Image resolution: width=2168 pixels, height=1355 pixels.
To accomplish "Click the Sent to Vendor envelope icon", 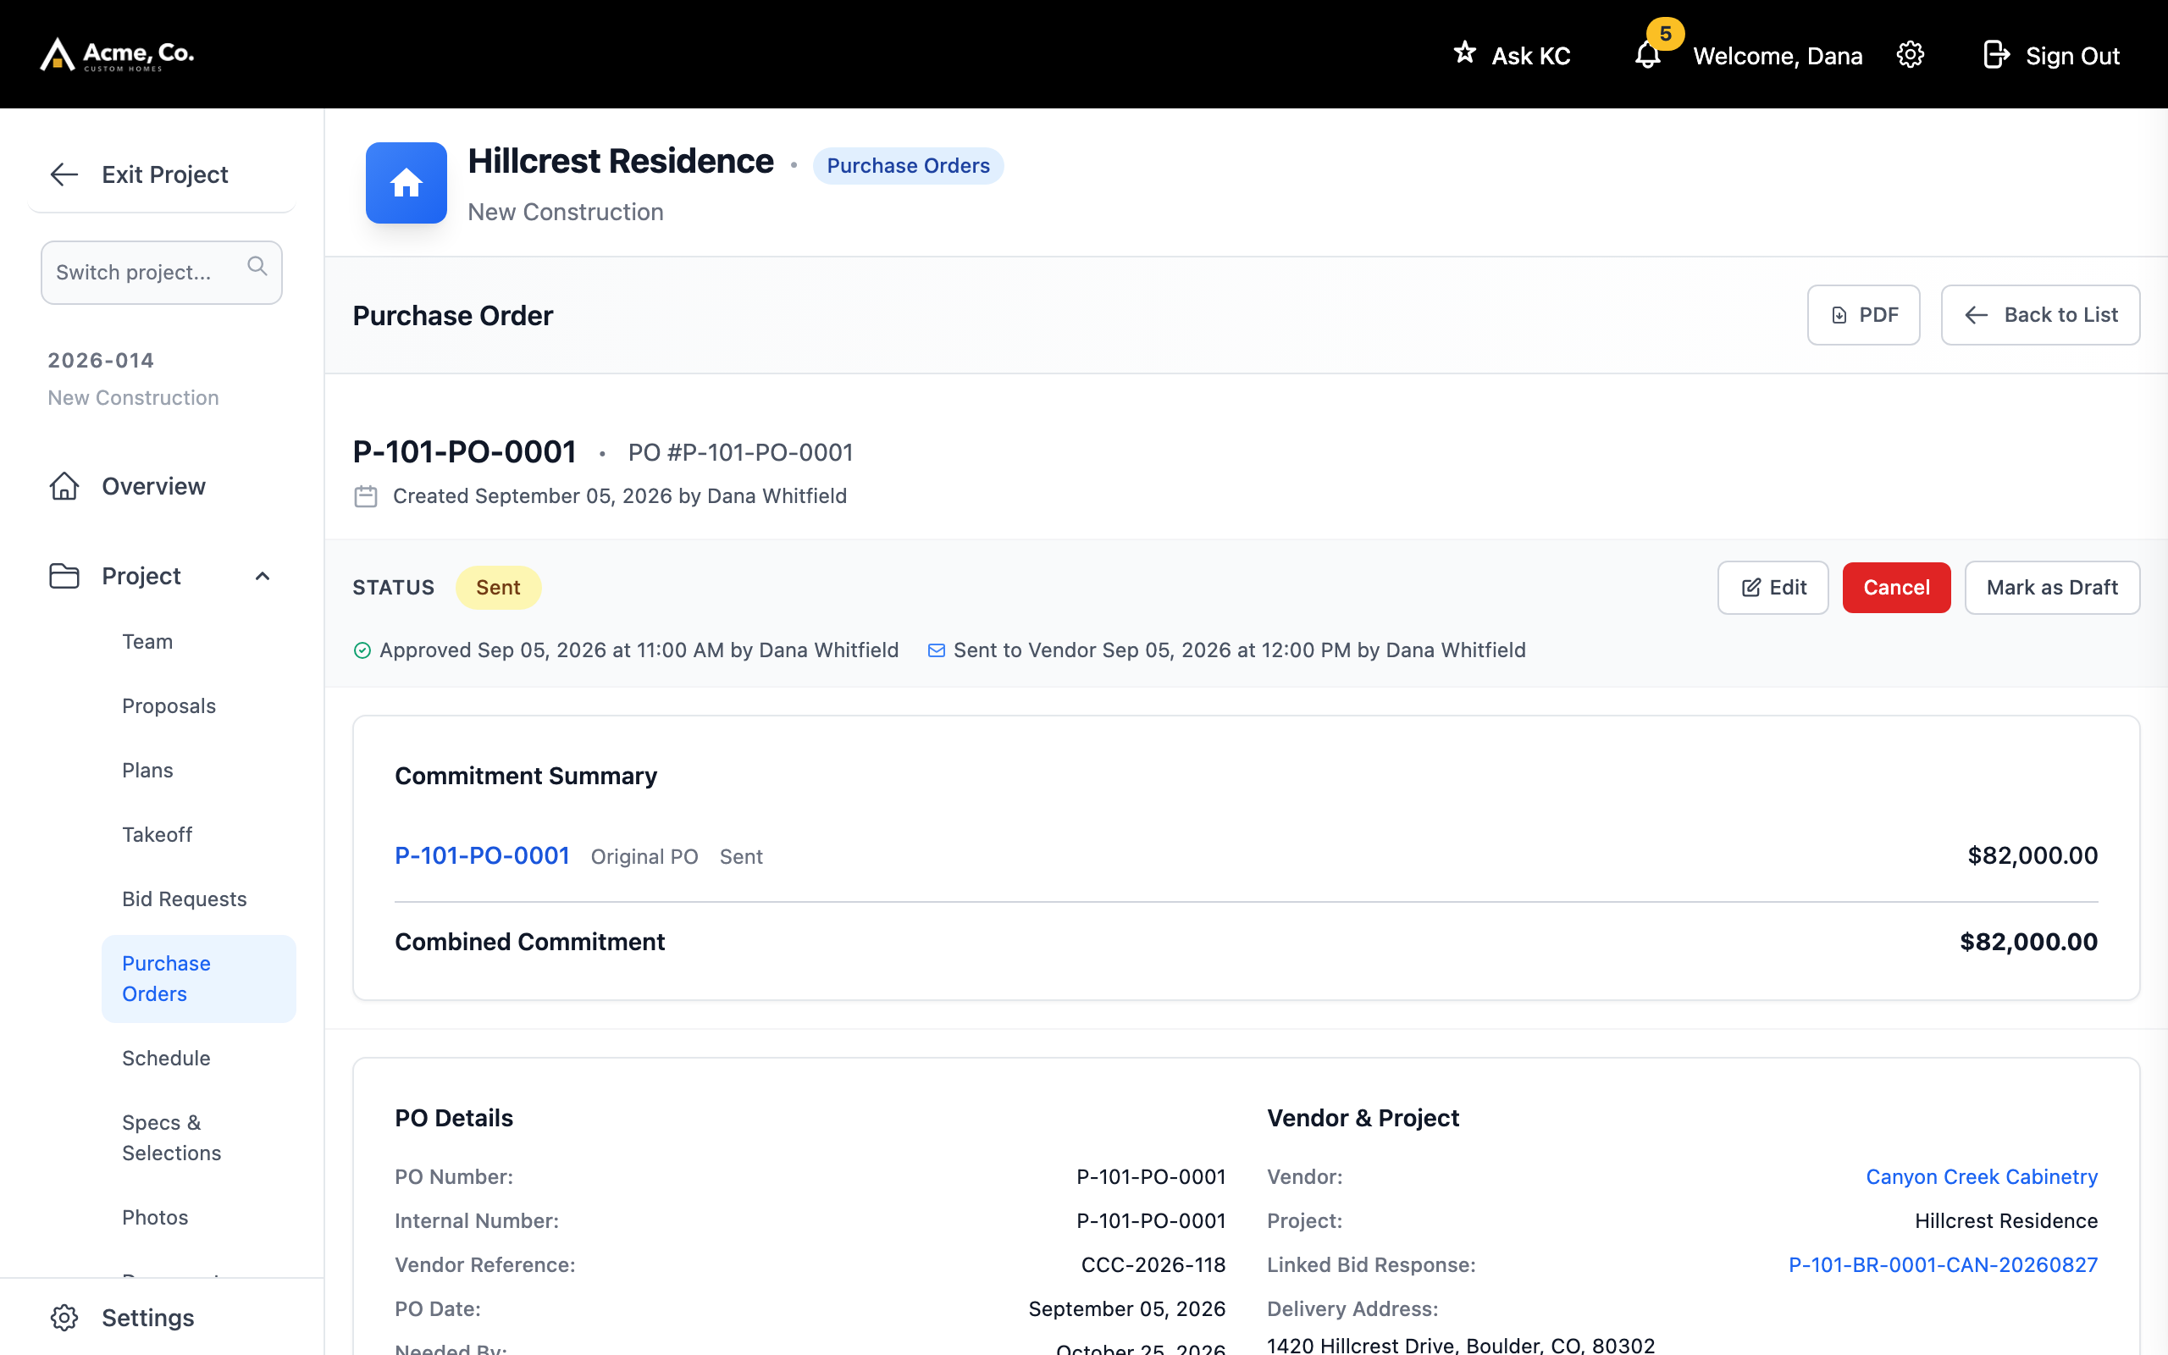I will [x=936, y=650].
